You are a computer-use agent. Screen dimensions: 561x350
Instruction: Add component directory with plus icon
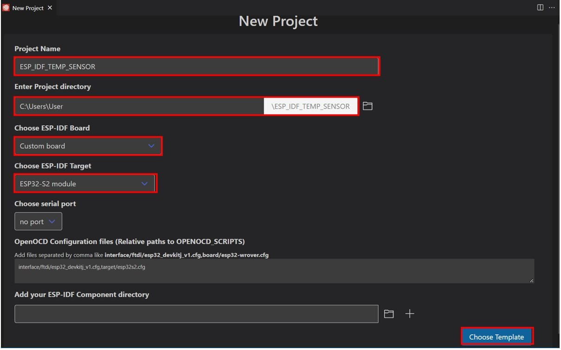(x=410, y=314)
